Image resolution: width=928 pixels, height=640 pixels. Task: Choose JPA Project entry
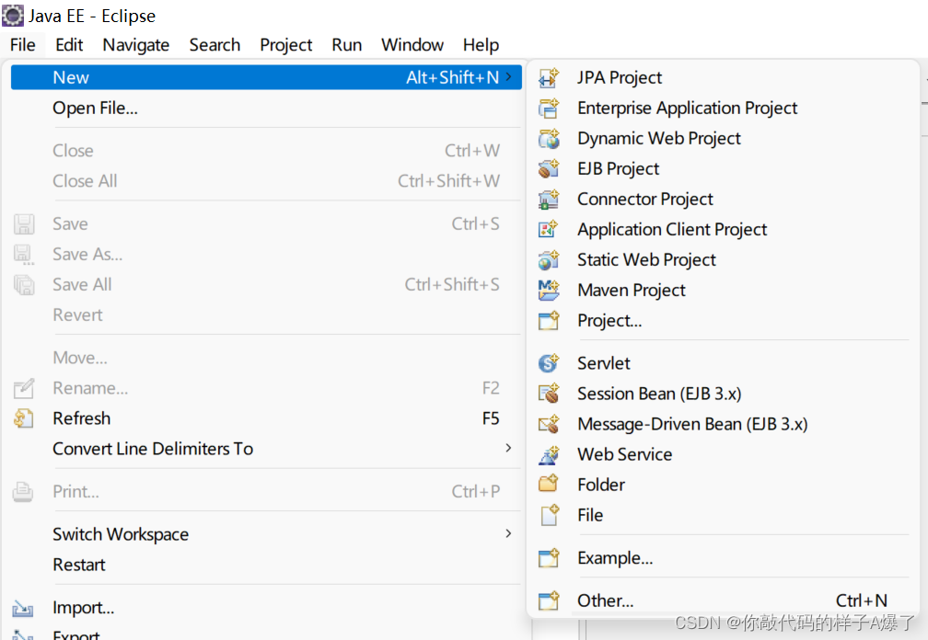724,77
